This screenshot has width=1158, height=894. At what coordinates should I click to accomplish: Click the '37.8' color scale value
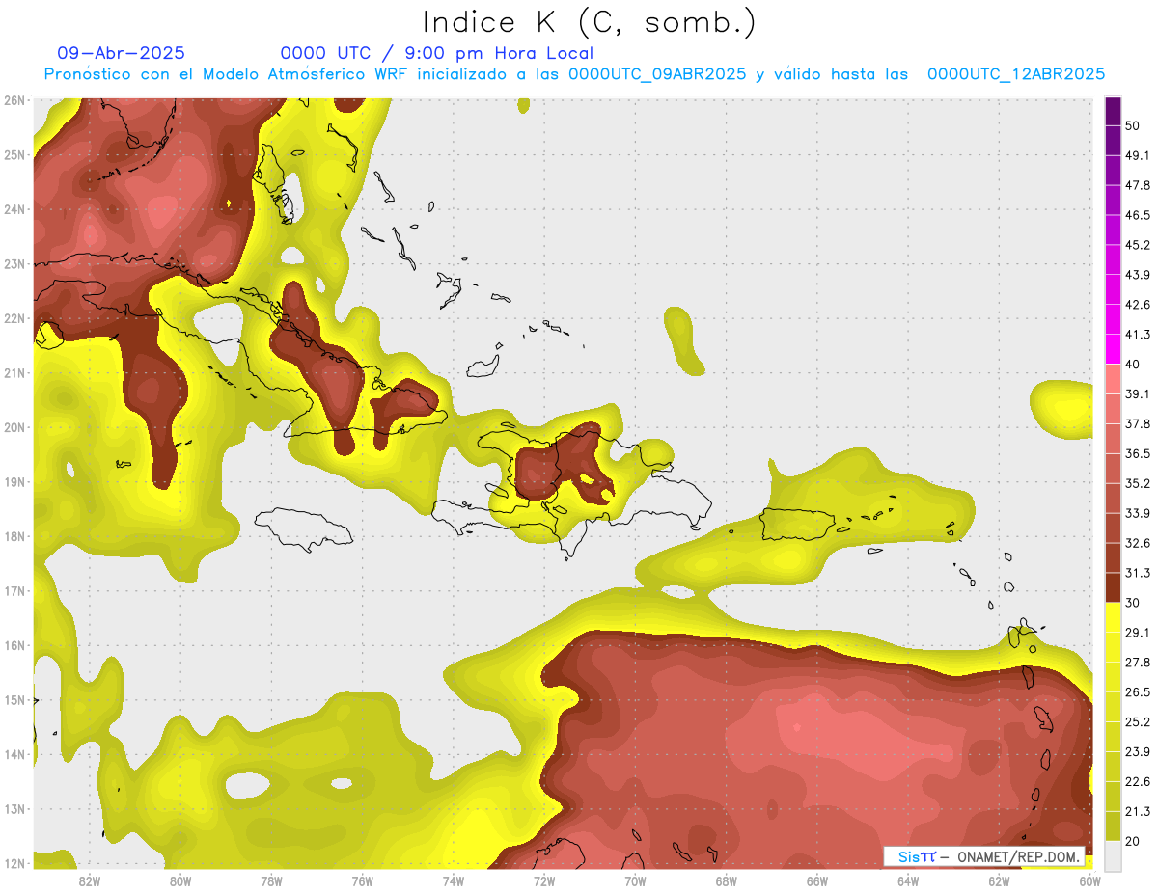coord(1138,424)
